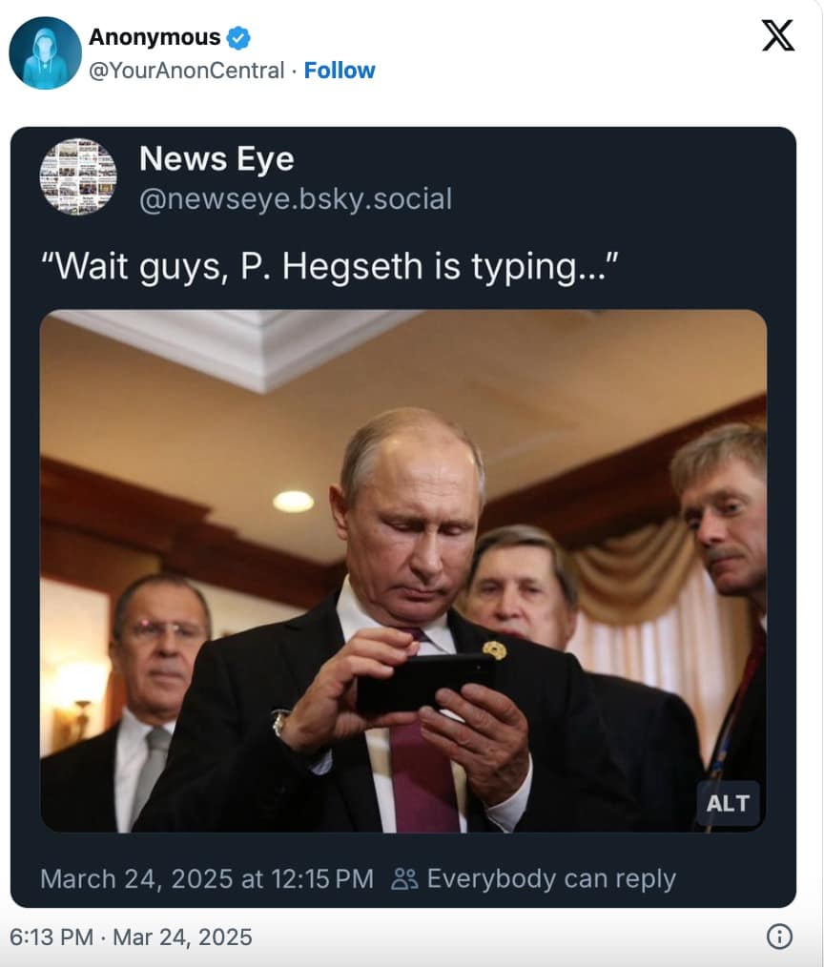Screen dimensions: 824x967
Task: Open the 6:13 PM tweet timestamp
Action: (129, 936)
